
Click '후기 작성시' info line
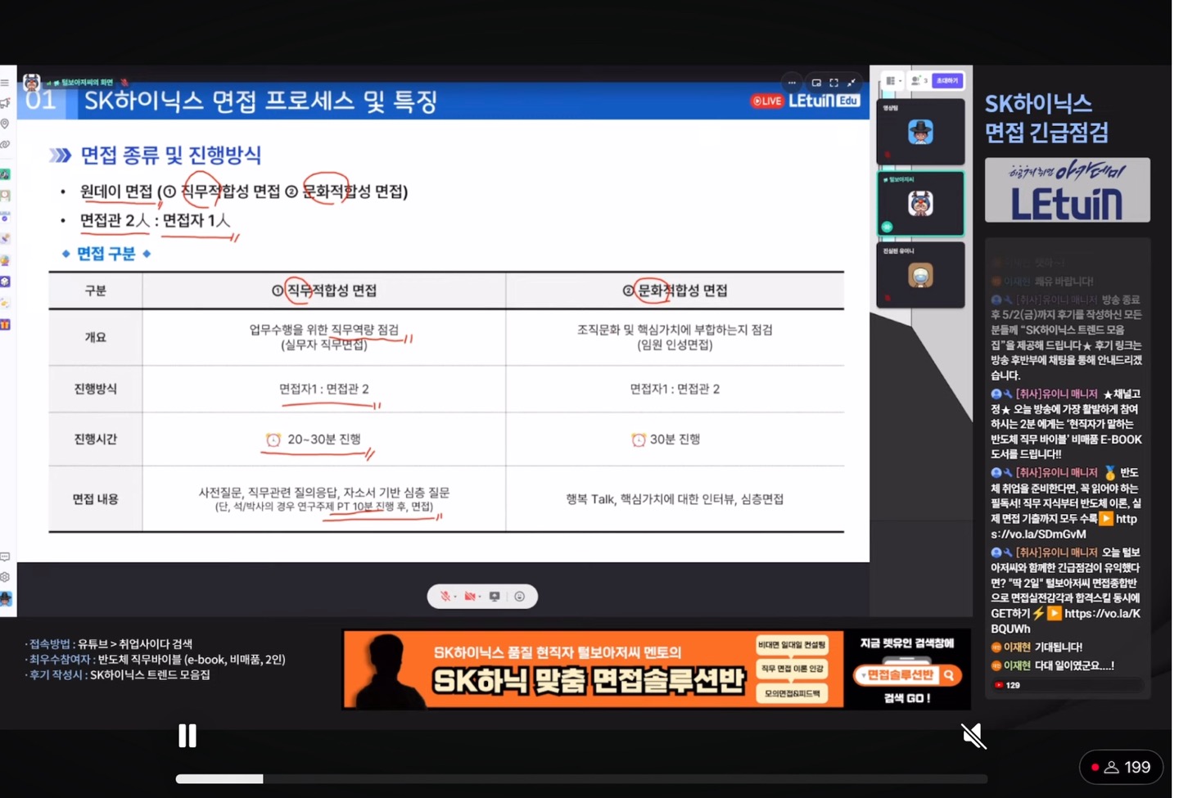tap(117, 675)
